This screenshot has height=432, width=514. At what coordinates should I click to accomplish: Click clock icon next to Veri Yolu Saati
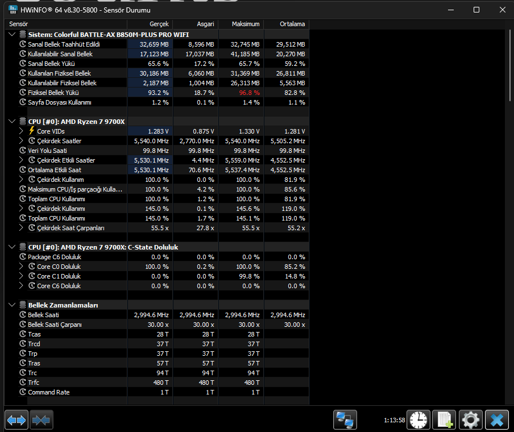pyautogui.click(x=23, y=150)
